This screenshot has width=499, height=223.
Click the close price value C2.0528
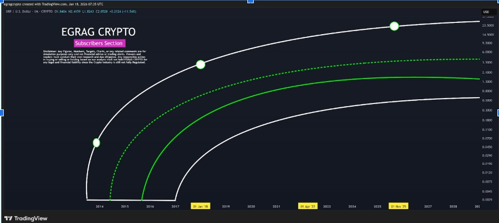[x=102, y=11]
